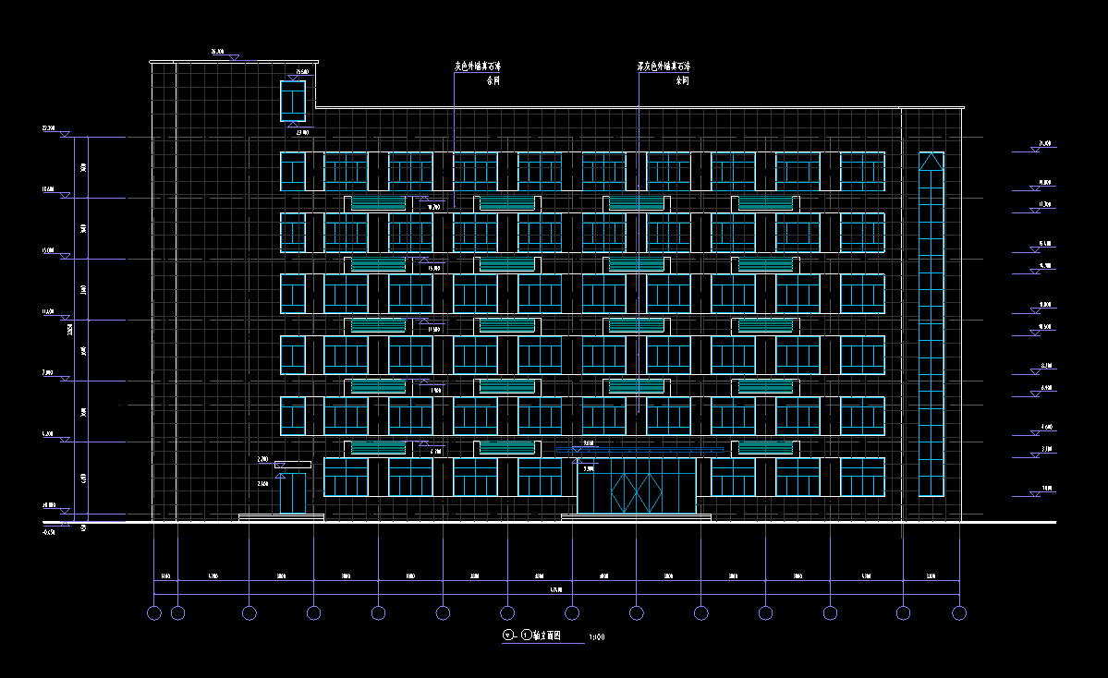Click the overall dimension text below the building
This screenshot has height=678, width=1108.
coord(555,589)
